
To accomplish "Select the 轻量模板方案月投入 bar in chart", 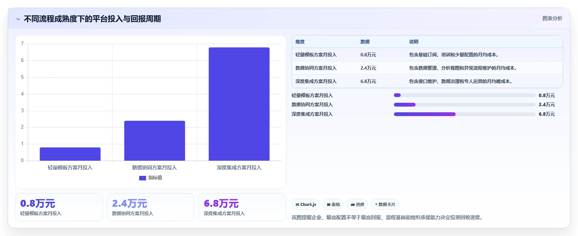I will coord(70,154).
